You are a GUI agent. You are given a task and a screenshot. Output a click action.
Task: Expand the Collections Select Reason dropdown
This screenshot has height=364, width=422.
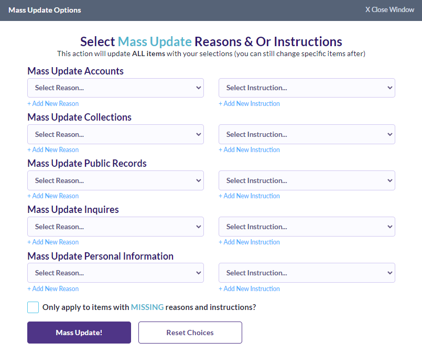[x=115, y=134]
